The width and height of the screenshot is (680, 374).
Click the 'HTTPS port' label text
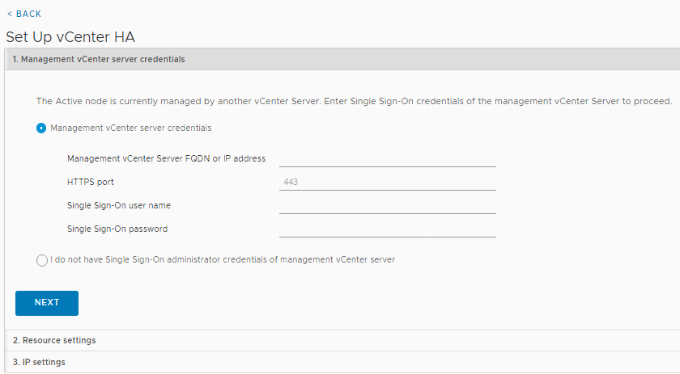(90, 182)
